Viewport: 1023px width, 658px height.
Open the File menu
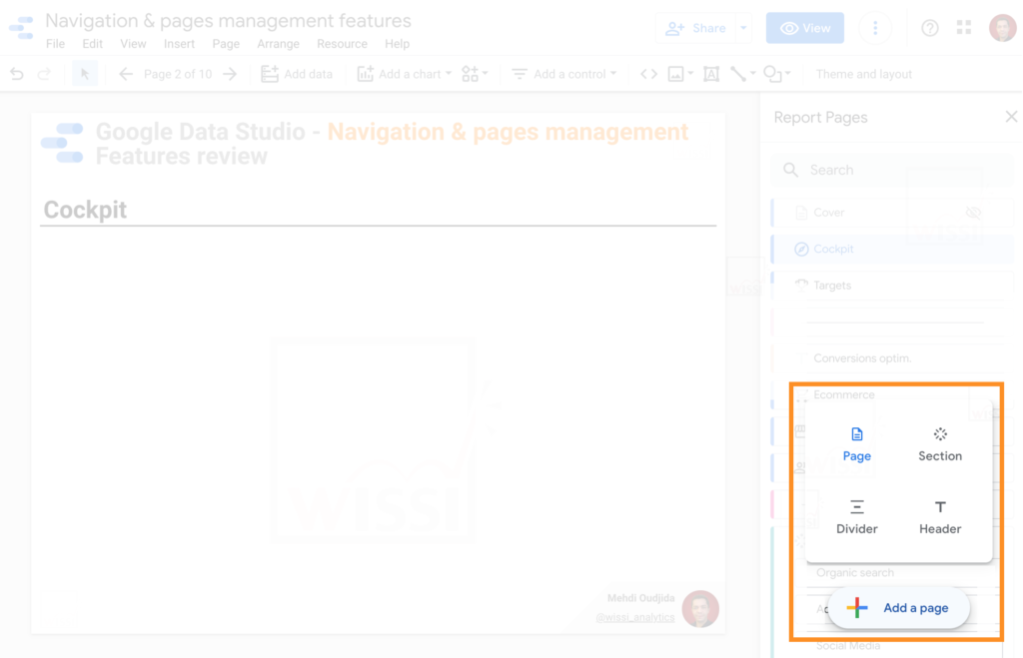coord(56,44)
